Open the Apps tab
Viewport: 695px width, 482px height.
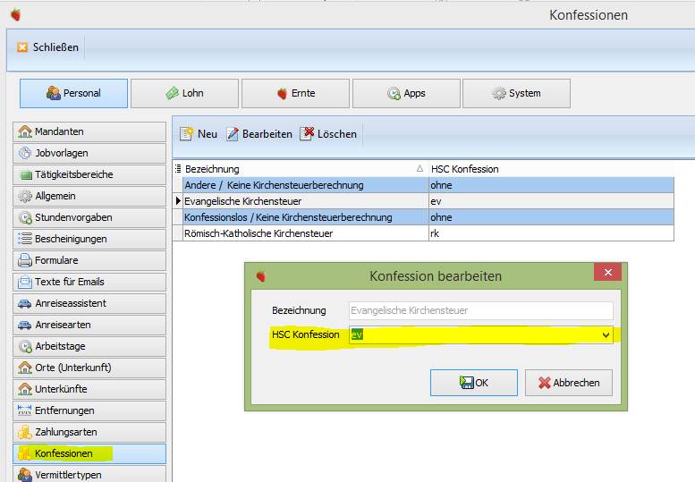[x=406, y=94]
